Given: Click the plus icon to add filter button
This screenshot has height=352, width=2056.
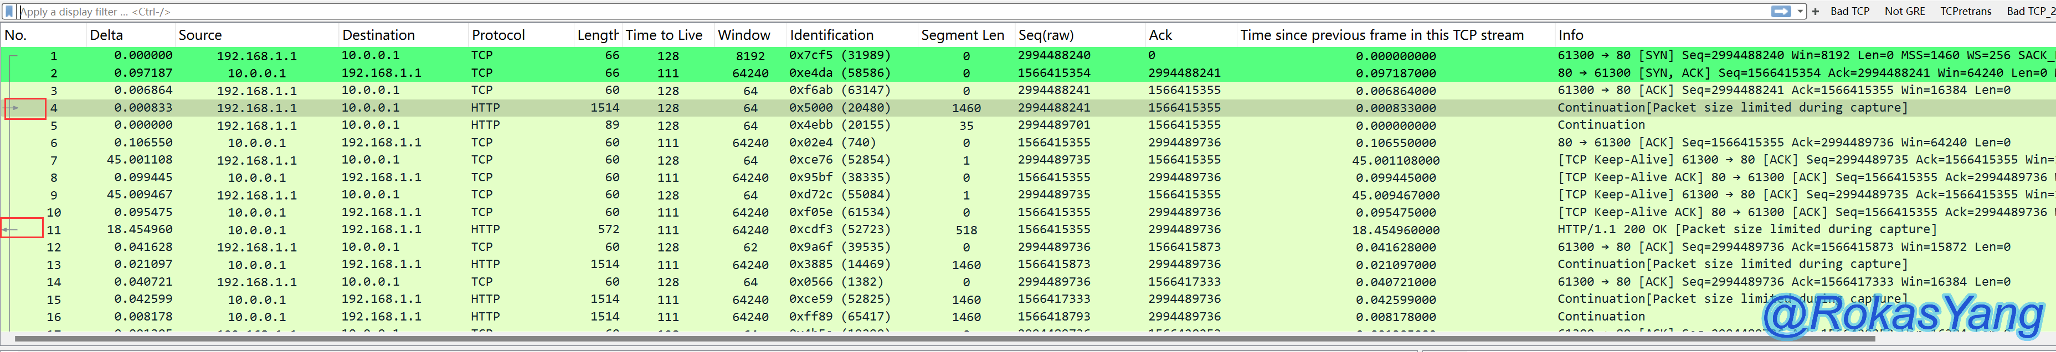Looking at the screenshot, I should coord(1816,11).
